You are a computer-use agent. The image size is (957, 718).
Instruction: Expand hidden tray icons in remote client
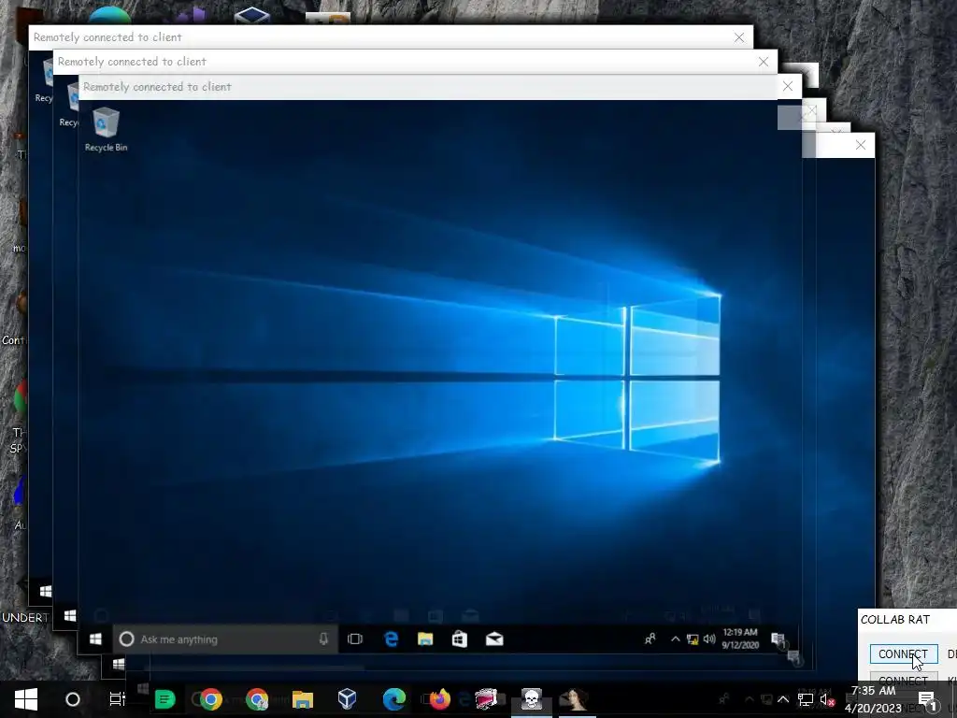tap(675, 639)
